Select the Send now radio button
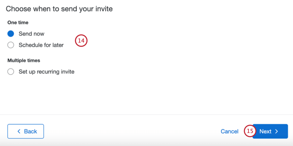 [x=11, y=34]
